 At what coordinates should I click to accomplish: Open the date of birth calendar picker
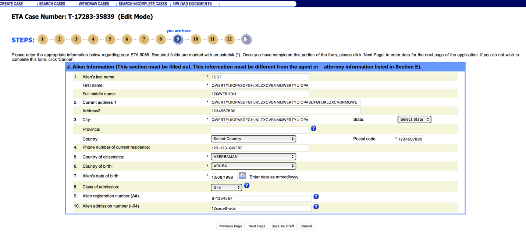(242, 176)
